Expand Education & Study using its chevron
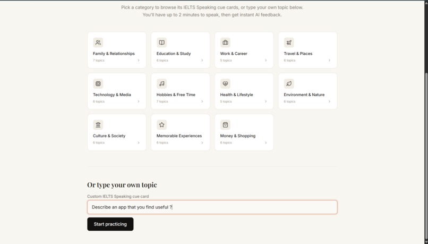 click(x=202, y=61)
